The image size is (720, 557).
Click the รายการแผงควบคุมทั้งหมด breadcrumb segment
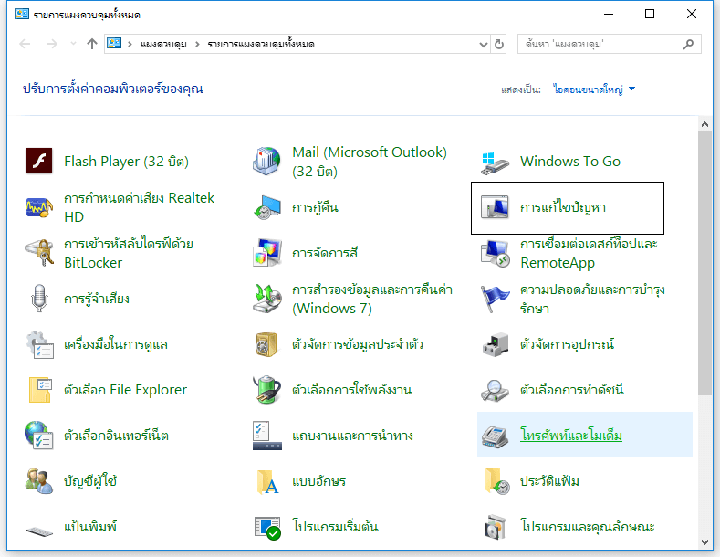[x=261, y=44]
